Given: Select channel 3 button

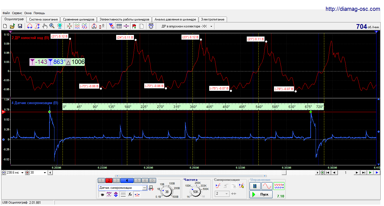Looking at the screenshot, I should [x=116, y=181].
